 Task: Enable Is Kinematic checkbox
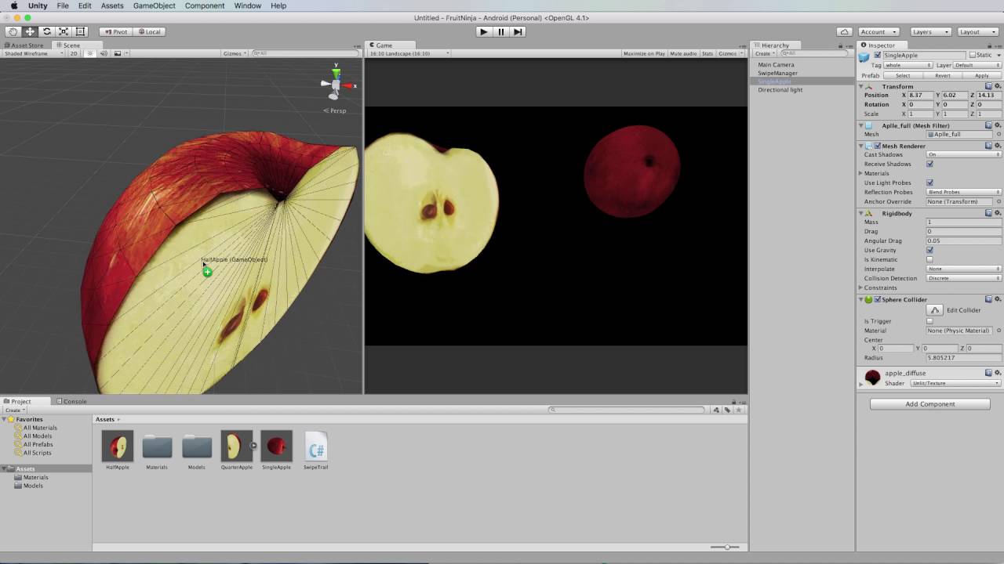(929, 259)
